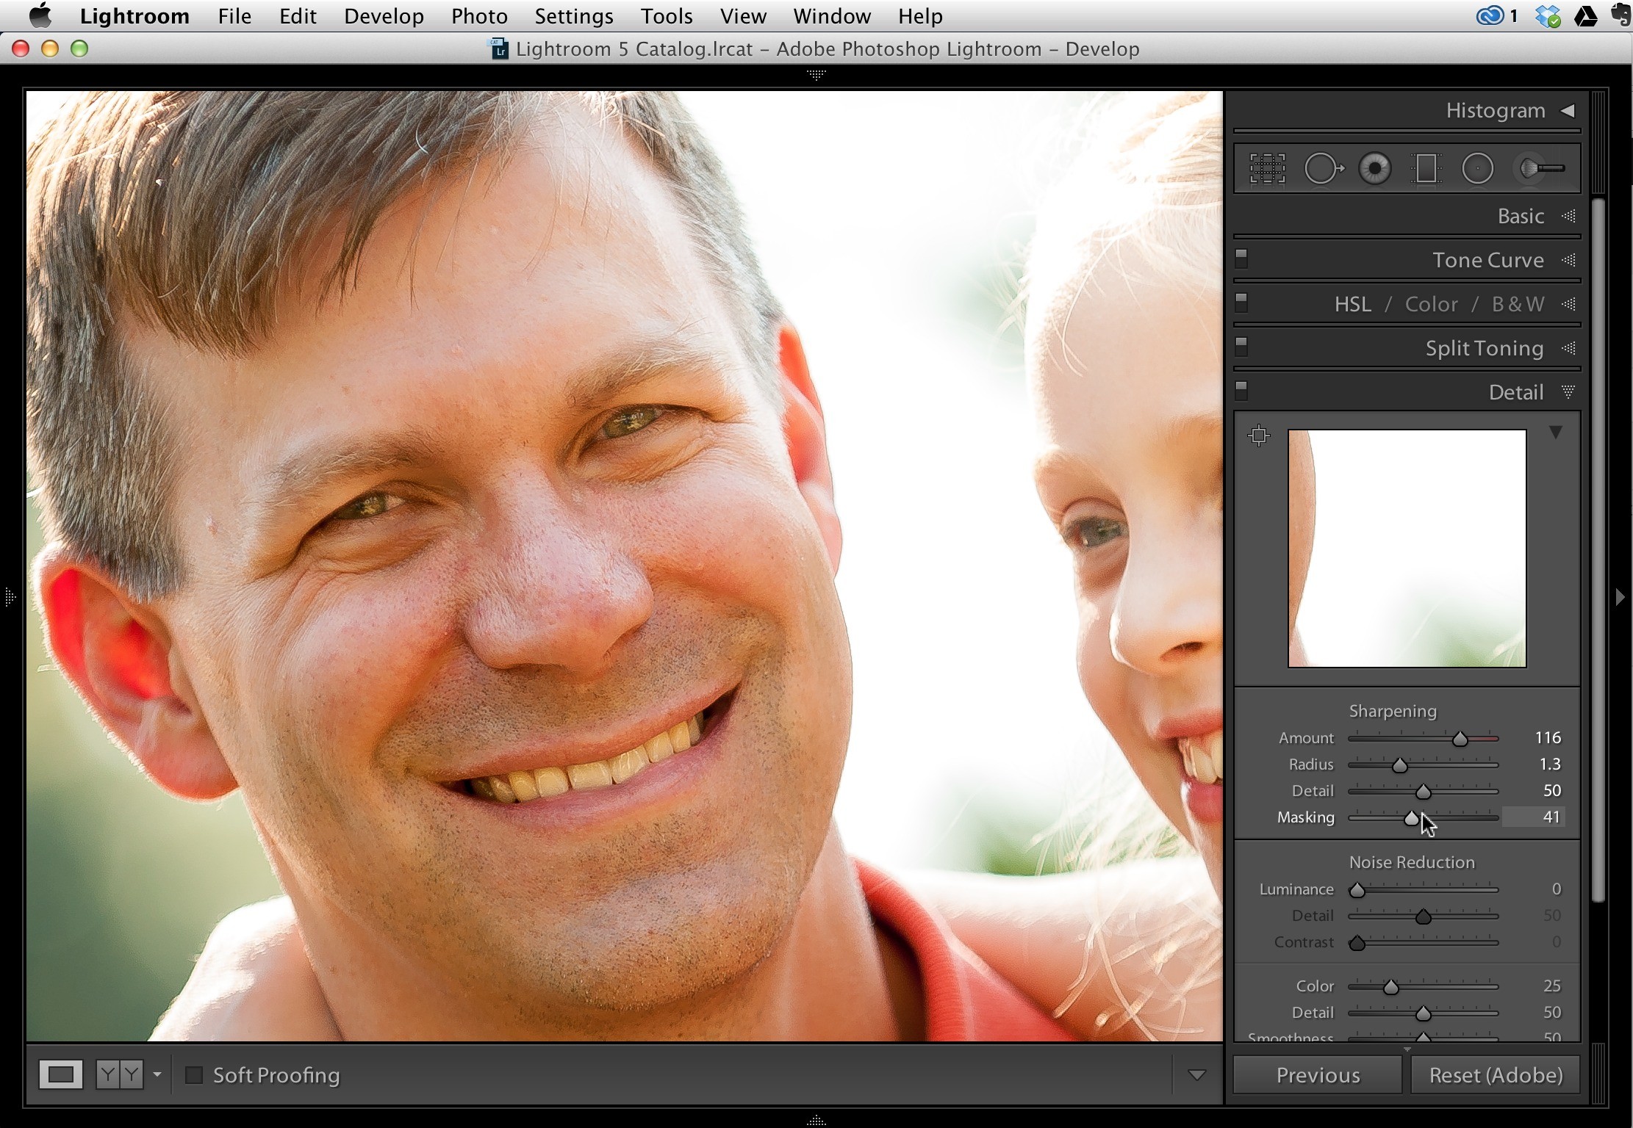Open the Dropbox menu bar icon
The height and width of the screenshot is (1128, 1633).
point(1548,15)
